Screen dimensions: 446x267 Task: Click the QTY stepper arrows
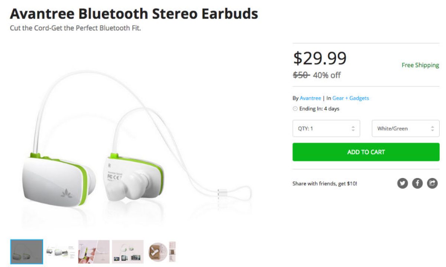point(353,129)
